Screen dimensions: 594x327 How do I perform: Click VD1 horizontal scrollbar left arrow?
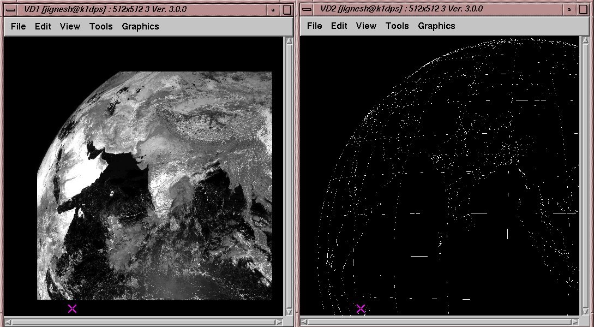point(7,322)
